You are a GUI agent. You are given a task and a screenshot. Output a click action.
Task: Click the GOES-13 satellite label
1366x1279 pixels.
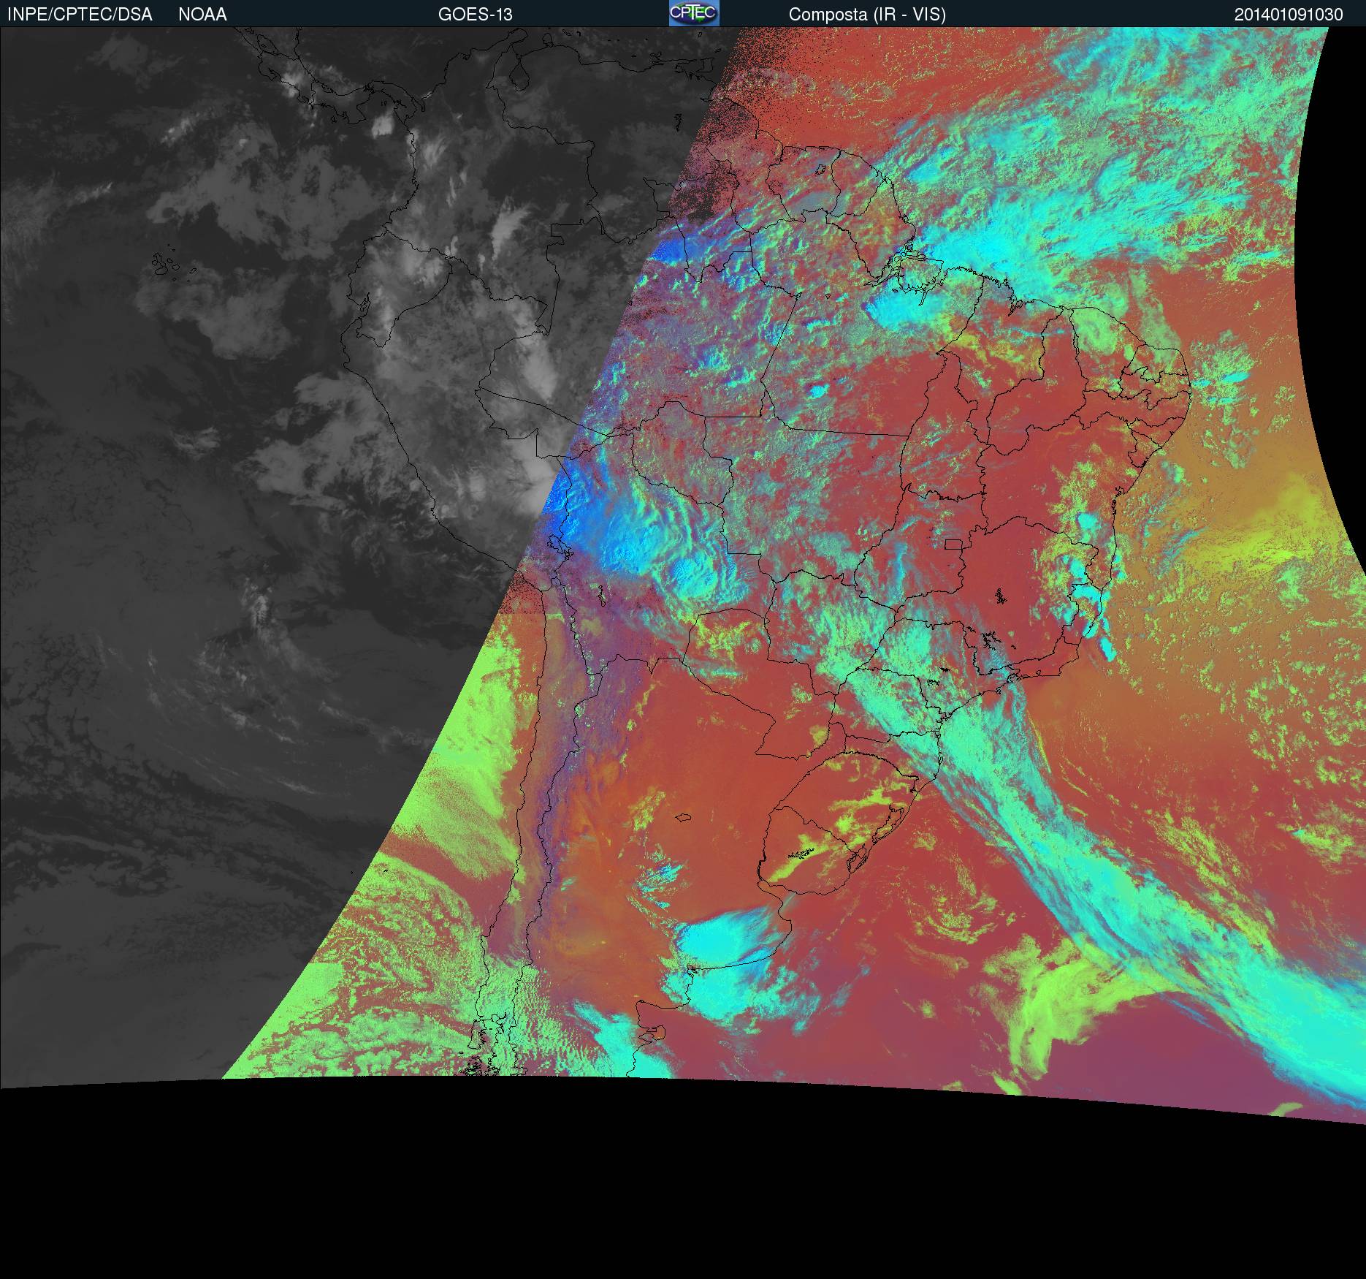pyautogui.click(x=476, y=15)
